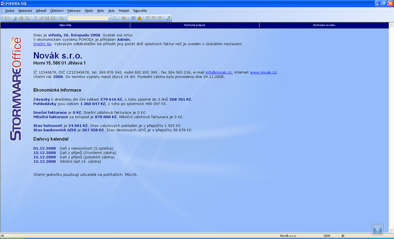394x239 pixels.
Task: Click the Stav hotovosti link
Action: click(48, 125)
